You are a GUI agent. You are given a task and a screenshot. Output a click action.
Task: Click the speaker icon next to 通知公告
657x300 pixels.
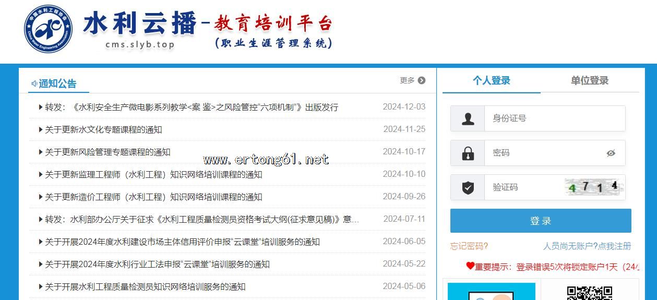[34, 83]
